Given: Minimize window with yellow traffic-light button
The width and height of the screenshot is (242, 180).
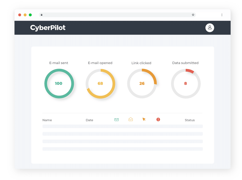Looking at the screenshot, I should 25,15.
